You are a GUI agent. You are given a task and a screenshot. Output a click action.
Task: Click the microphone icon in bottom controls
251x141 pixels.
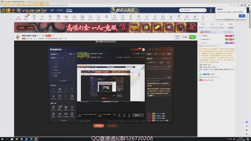point(80,114)
